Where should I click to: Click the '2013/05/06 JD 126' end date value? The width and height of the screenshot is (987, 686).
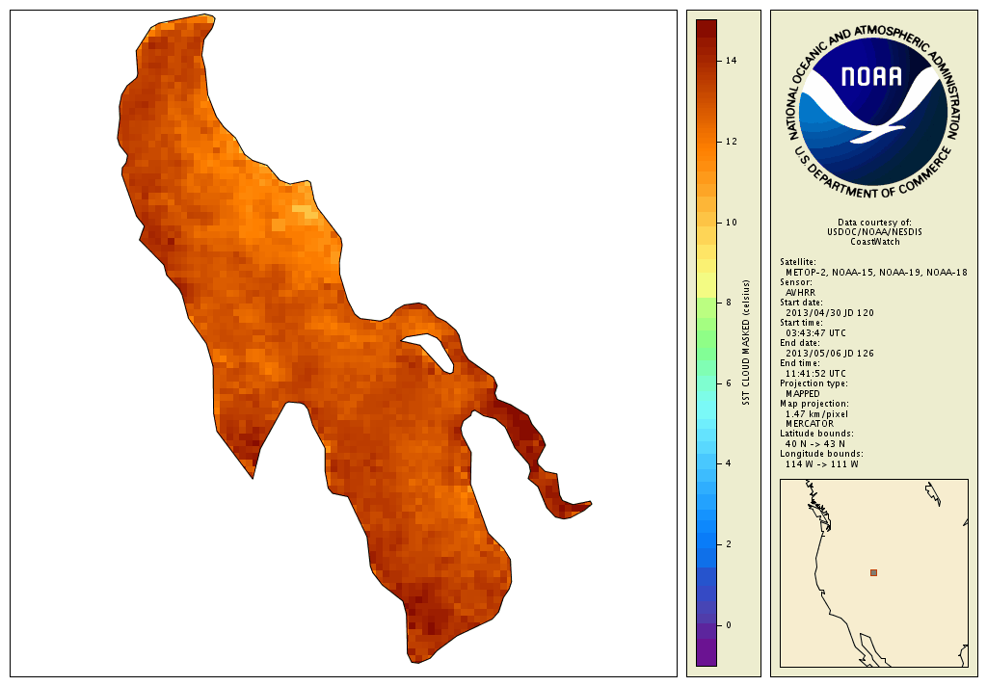[830, 353]
